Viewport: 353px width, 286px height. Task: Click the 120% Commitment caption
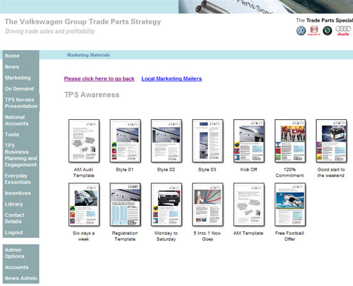pyautogui.click(x=289, y=172)
